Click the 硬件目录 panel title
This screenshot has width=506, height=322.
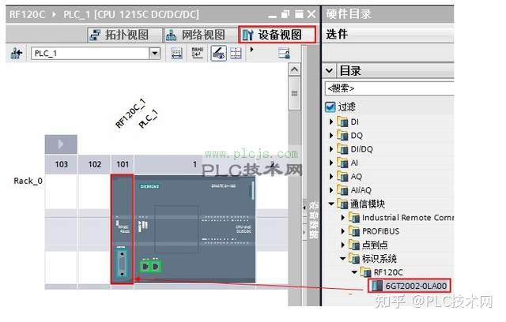[349, 14]
